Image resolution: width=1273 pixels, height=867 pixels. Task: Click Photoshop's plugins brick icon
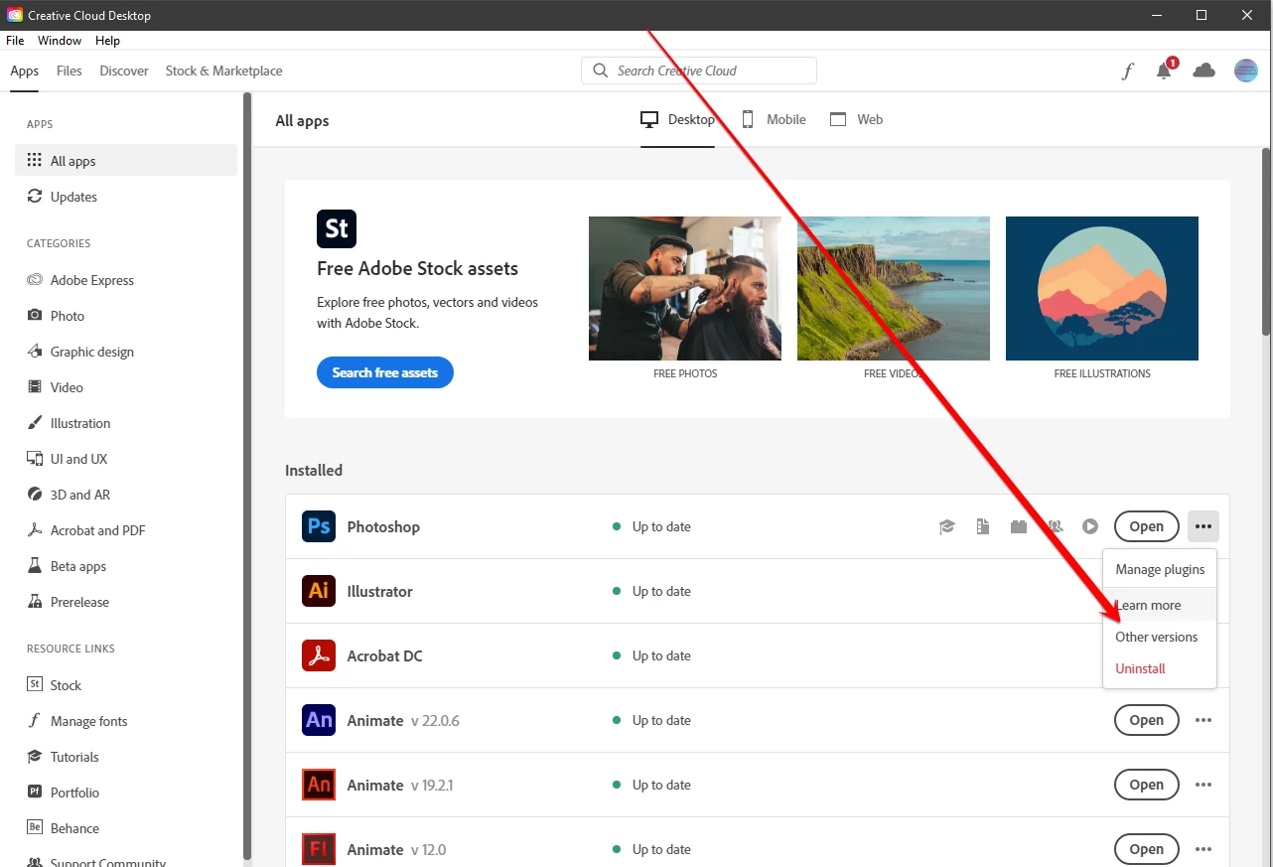1018,527
